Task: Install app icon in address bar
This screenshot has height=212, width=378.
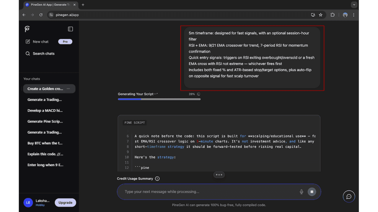Action: 313,15
